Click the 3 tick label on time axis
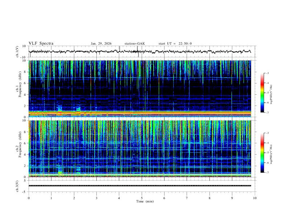This screenshot has height=222, width=287. (x=96, y=198)
